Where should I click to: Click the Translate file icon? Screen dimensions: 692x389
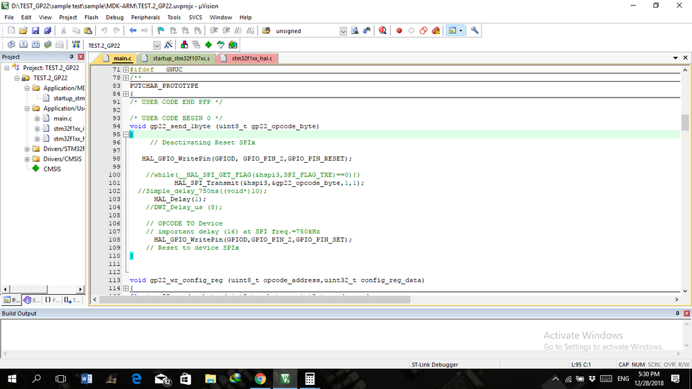click(11, 45)
